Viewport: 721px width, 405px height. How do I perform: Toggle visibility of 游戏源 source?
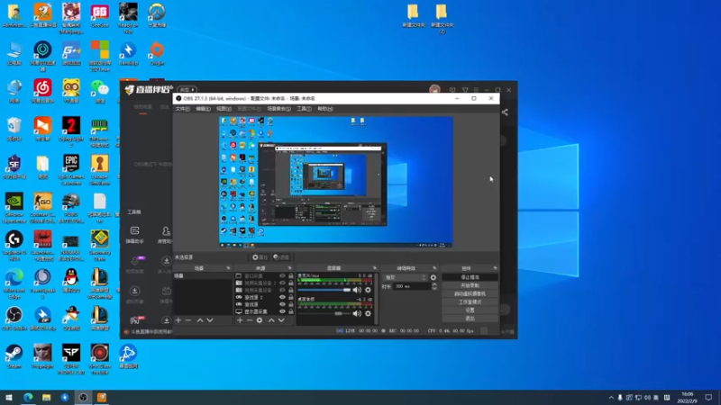(x=282, y=304)
